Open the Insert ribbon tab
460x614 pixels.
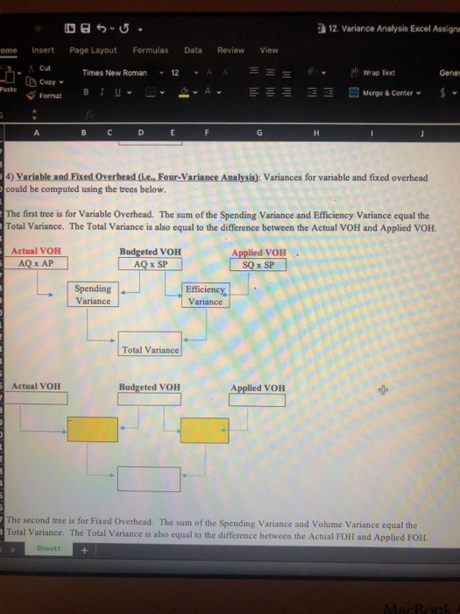coord(43,50)
